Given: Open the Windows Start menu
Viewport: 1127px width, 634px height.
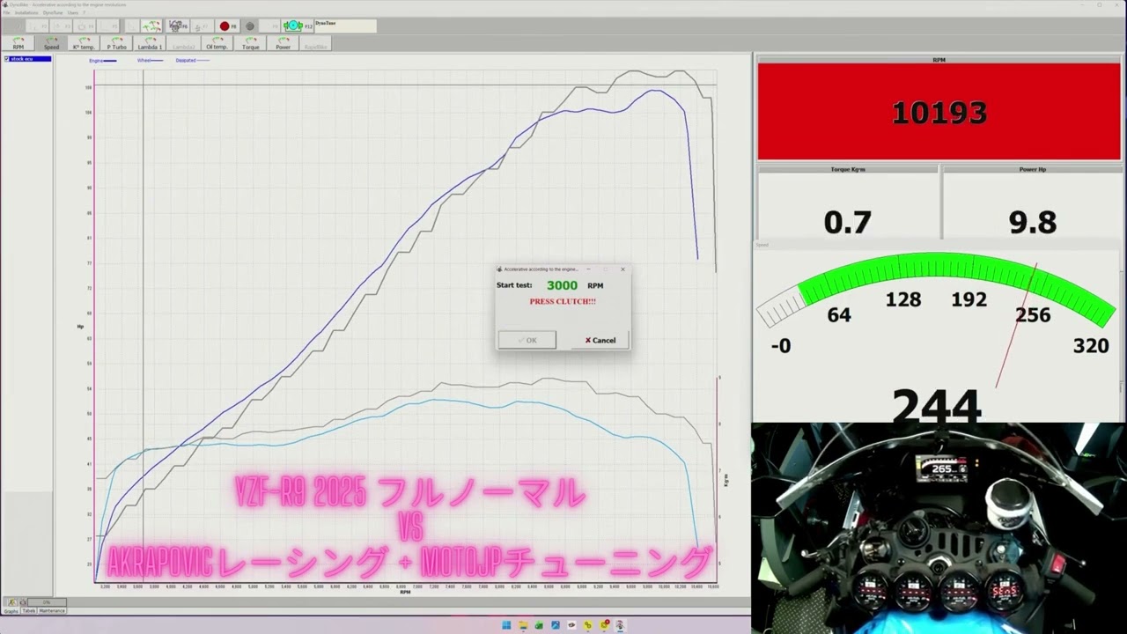Looking at the screenshot, I should (x=507, y=625).
